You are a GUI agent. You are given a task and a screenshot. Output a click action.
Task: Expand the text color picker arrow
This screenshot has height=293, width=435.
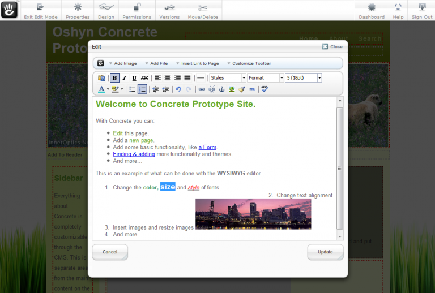[x=108, y=89]
